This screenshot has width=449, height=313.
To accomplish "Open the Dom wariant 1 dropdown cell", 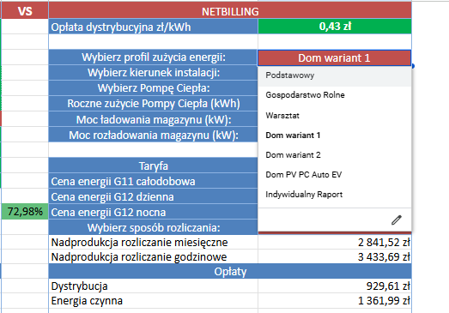I will coord(335,57).
